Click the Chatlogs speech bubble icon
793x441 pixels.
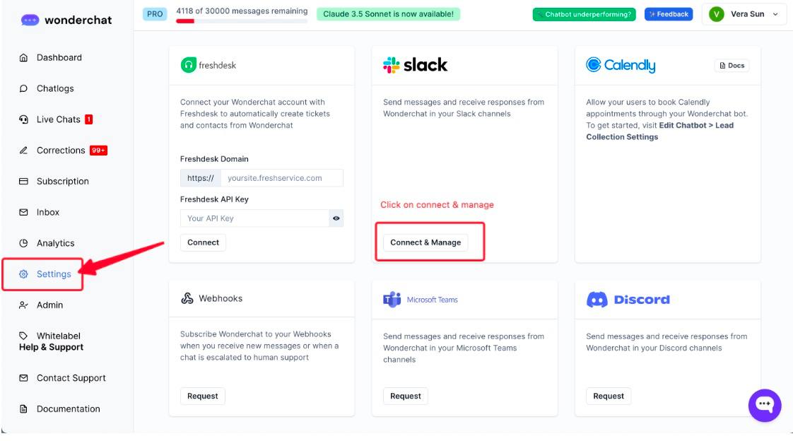(x=23, y=89)
